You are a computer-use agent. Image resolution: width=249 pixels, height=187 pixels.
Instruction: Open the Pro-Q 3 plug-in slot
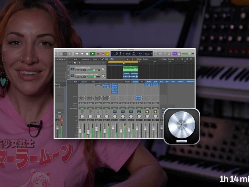[107, 87]
